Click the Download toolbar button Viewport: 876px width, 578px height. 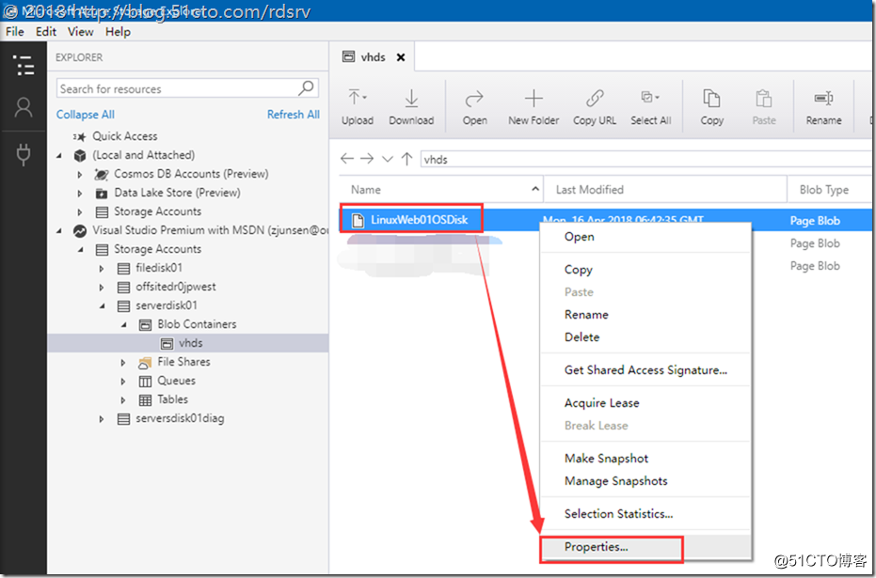pos(411,106)
